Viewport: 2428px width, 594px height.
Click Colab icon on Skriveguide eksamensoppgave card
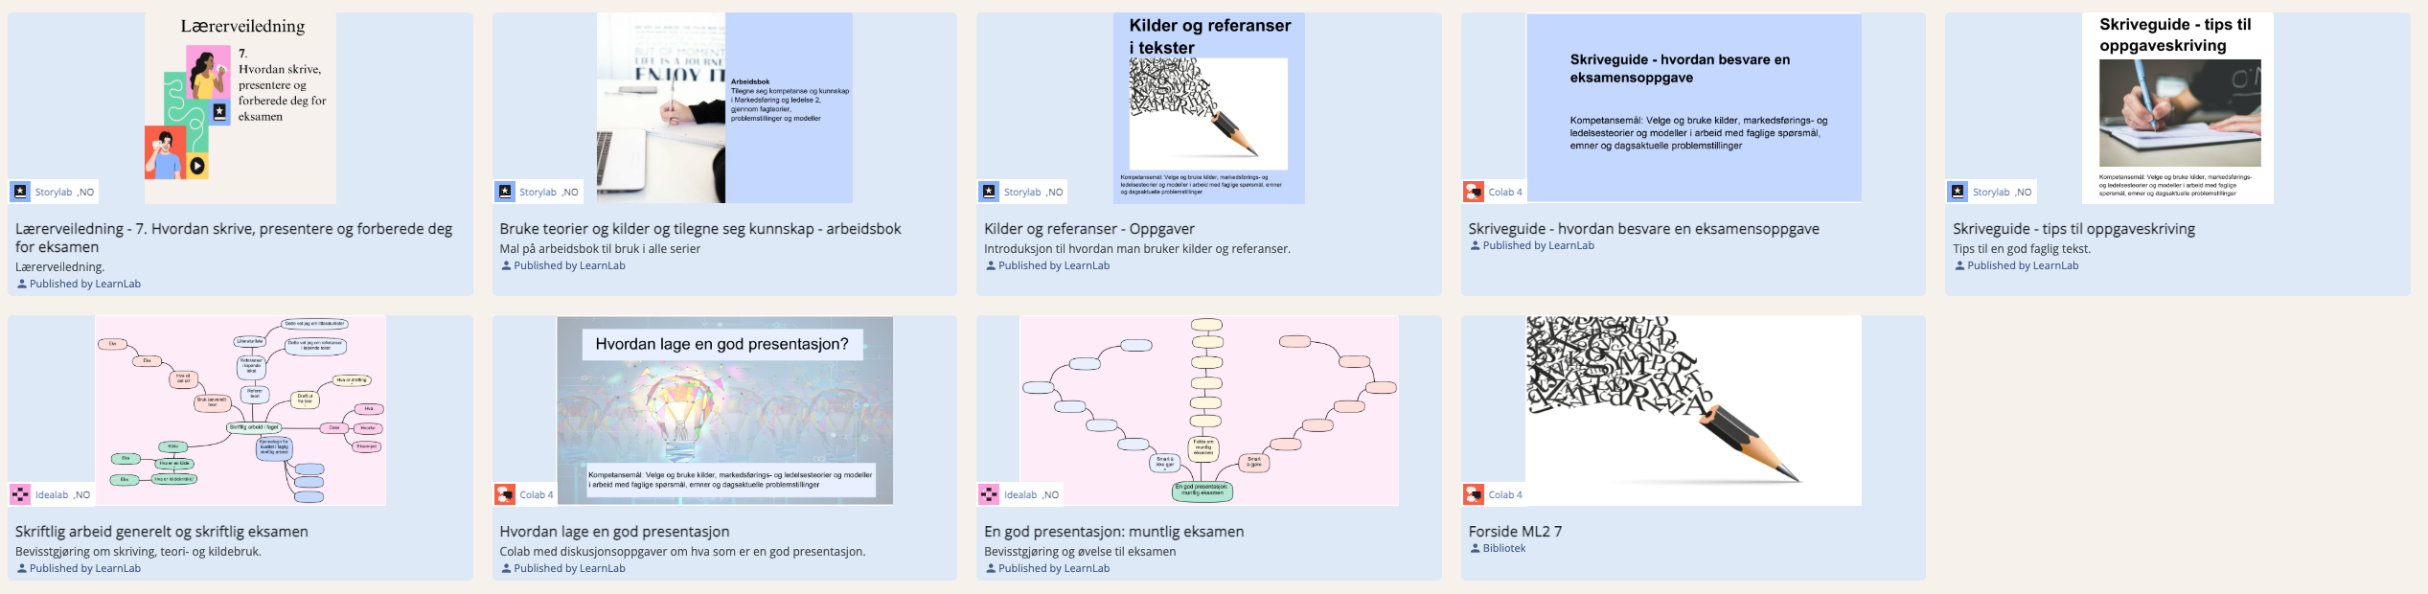1474,192
